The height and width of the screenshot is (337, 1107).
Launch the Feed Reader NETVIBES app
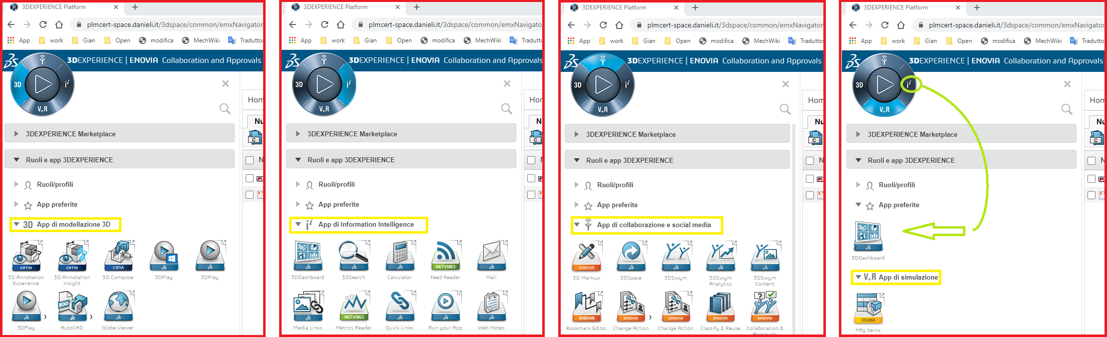point(445,256)
